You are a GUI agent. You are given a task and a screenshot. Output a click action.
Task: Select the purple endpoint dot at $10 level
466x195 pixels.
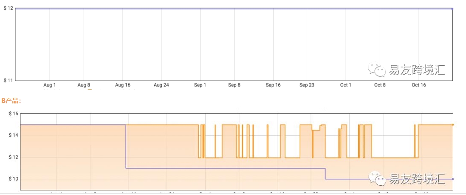click(x=452, y=179)
